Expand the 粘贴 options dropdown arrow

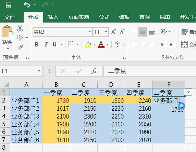pyautogui.click(x=8, y=49)
